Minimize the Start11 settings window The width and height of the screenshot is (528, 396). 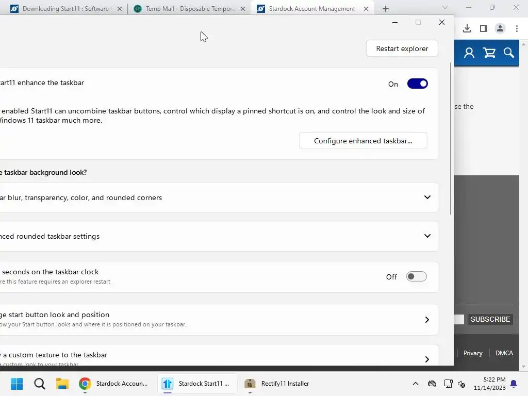tap(395, 22)
